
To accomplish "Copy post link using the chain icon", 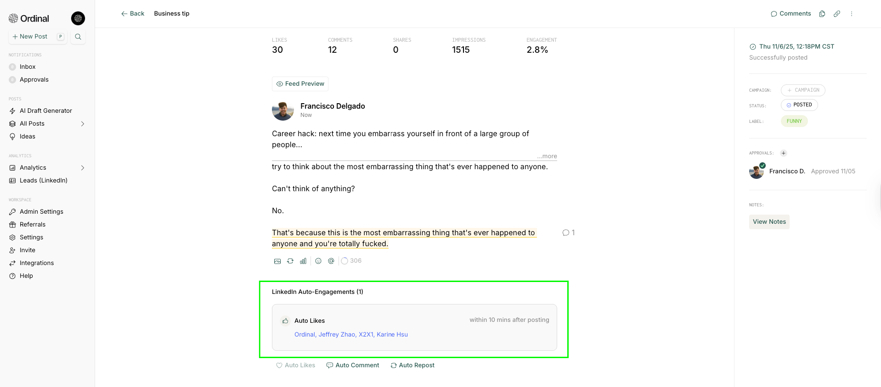I will coord(837,14).
